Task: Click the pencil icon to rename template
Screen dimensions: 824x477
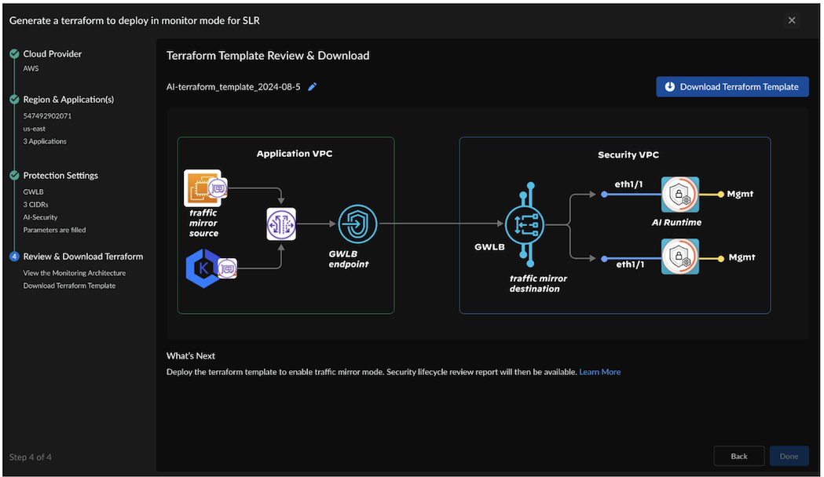Action: pos(312,87)
